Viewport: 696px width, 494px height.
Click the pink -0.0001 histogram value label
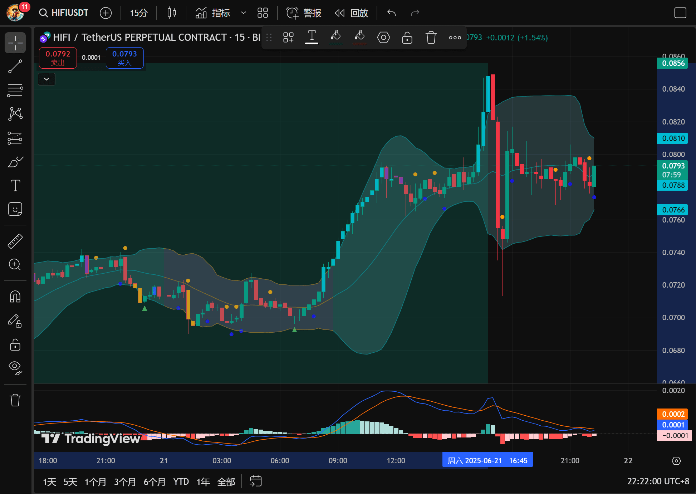[675, 436]
